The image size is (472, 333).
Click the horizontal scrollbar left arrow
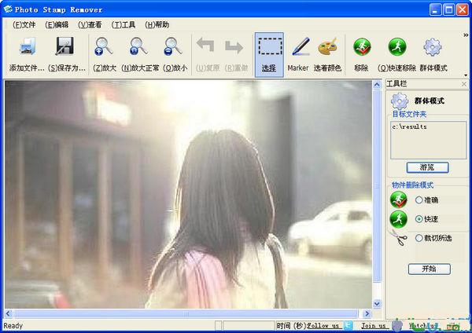8,314
